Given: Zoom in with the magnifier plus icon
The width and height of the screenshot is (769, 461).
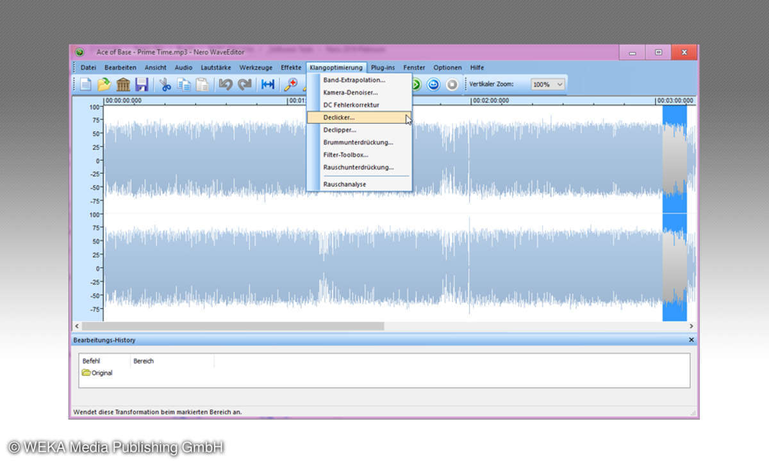Looking at the screenshot, I should (x=292, y=84).
